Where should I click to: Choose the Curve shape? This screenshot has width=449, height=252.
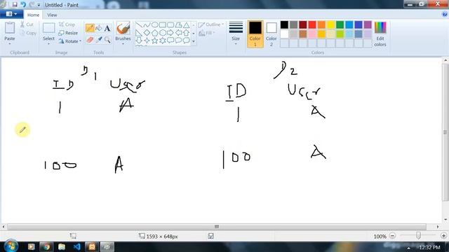[147, 25]
